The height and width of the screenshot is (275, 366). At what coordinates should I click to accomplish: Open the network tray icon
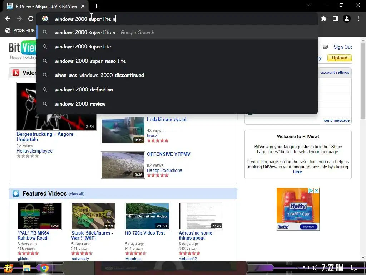coord(306,268)
